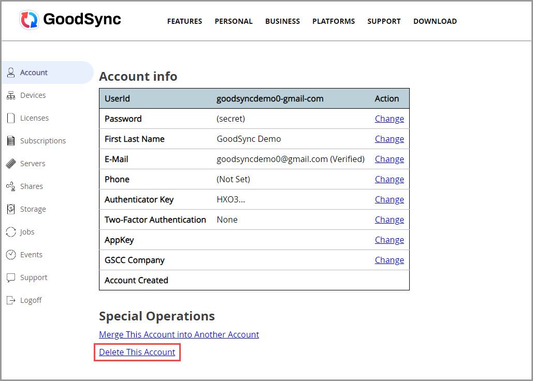533x381 pixels.
Task: Open the PERSONAL menu
Action: [234, 21]
